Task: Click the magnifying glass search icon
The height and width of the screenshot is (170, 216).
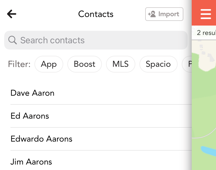Action: (x=12, y=40)
